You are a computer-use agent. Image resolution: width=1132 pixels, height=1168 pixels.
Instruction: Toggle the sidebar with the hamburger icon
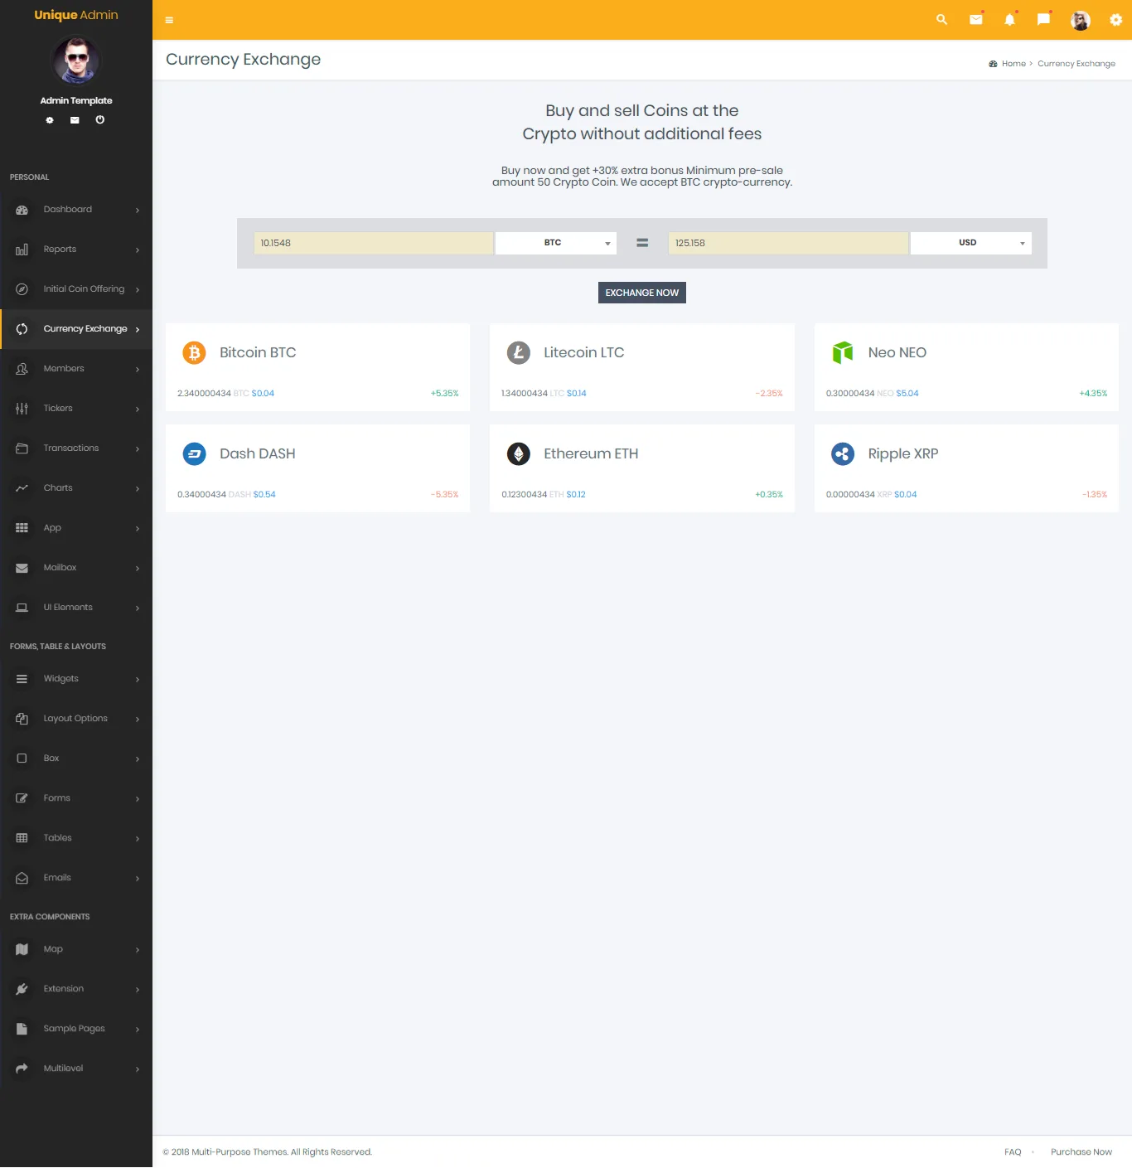(x=169, y=19)
